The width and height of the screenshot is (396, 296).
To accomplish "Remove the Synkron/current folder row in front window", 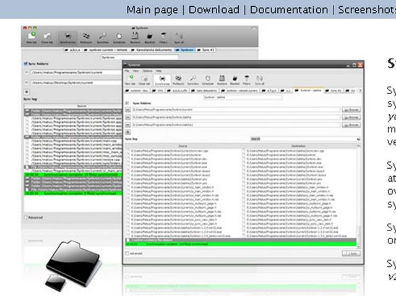I will (x=128, y=109).
